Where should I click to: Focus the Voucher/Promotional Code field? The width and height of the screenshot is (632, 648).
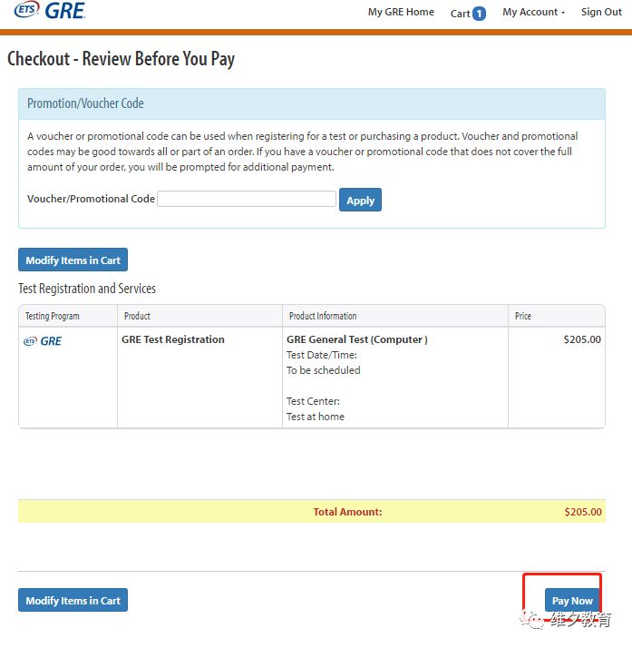pyautogui.click(x=247, y=199)
